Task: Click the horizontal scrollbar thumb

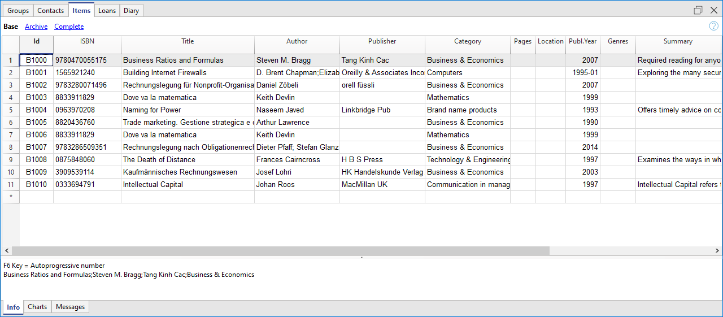Action: pos(280,250)
